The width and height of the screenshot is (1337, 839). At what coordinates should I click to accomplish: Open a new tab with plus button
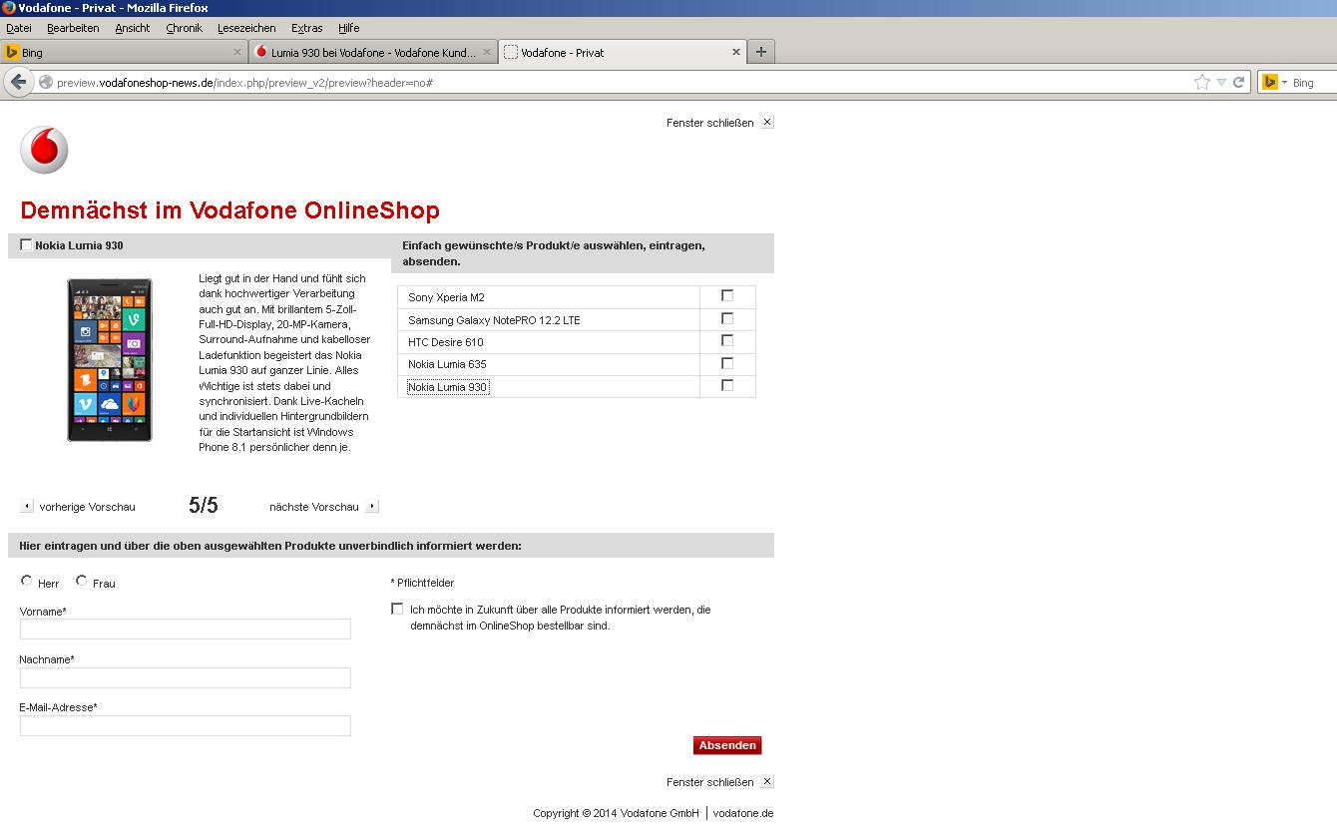(761, 52)
